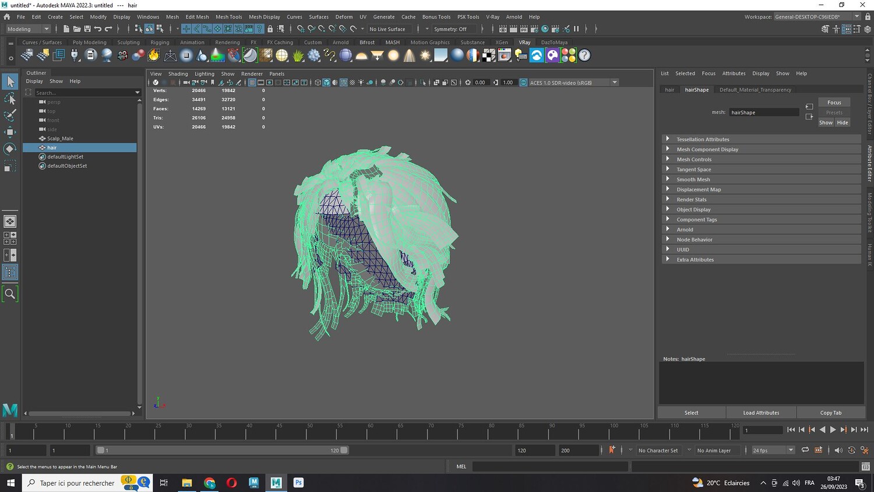Screen dimensions: 874x492
Task: Click the Undo arrow icon
Action: (98, 29)
